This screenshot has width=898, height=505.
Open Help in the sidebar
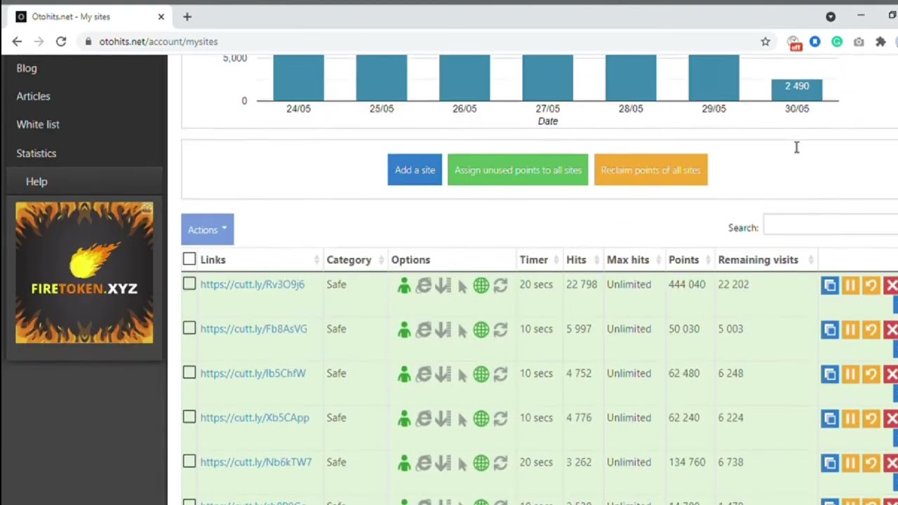tap(36, 182)
